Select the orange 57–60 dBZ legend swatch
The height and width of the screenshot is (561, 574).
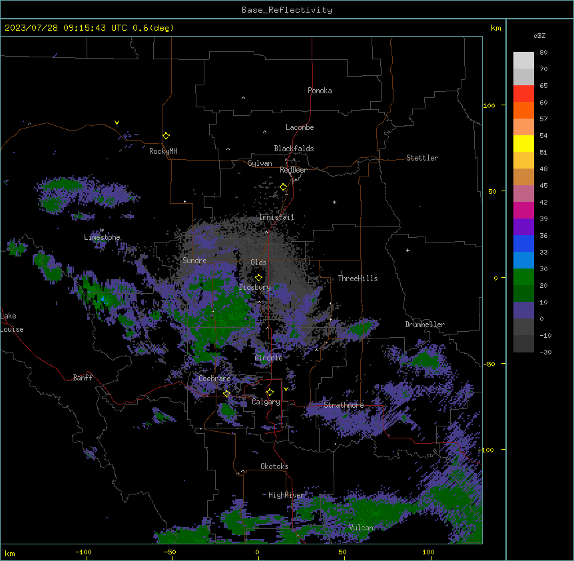(523, 110)
